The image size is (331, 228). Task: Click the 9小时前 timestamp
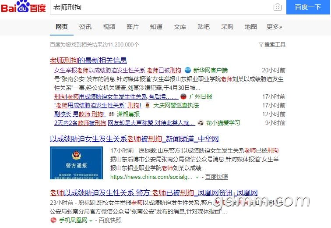click(275, 123)
